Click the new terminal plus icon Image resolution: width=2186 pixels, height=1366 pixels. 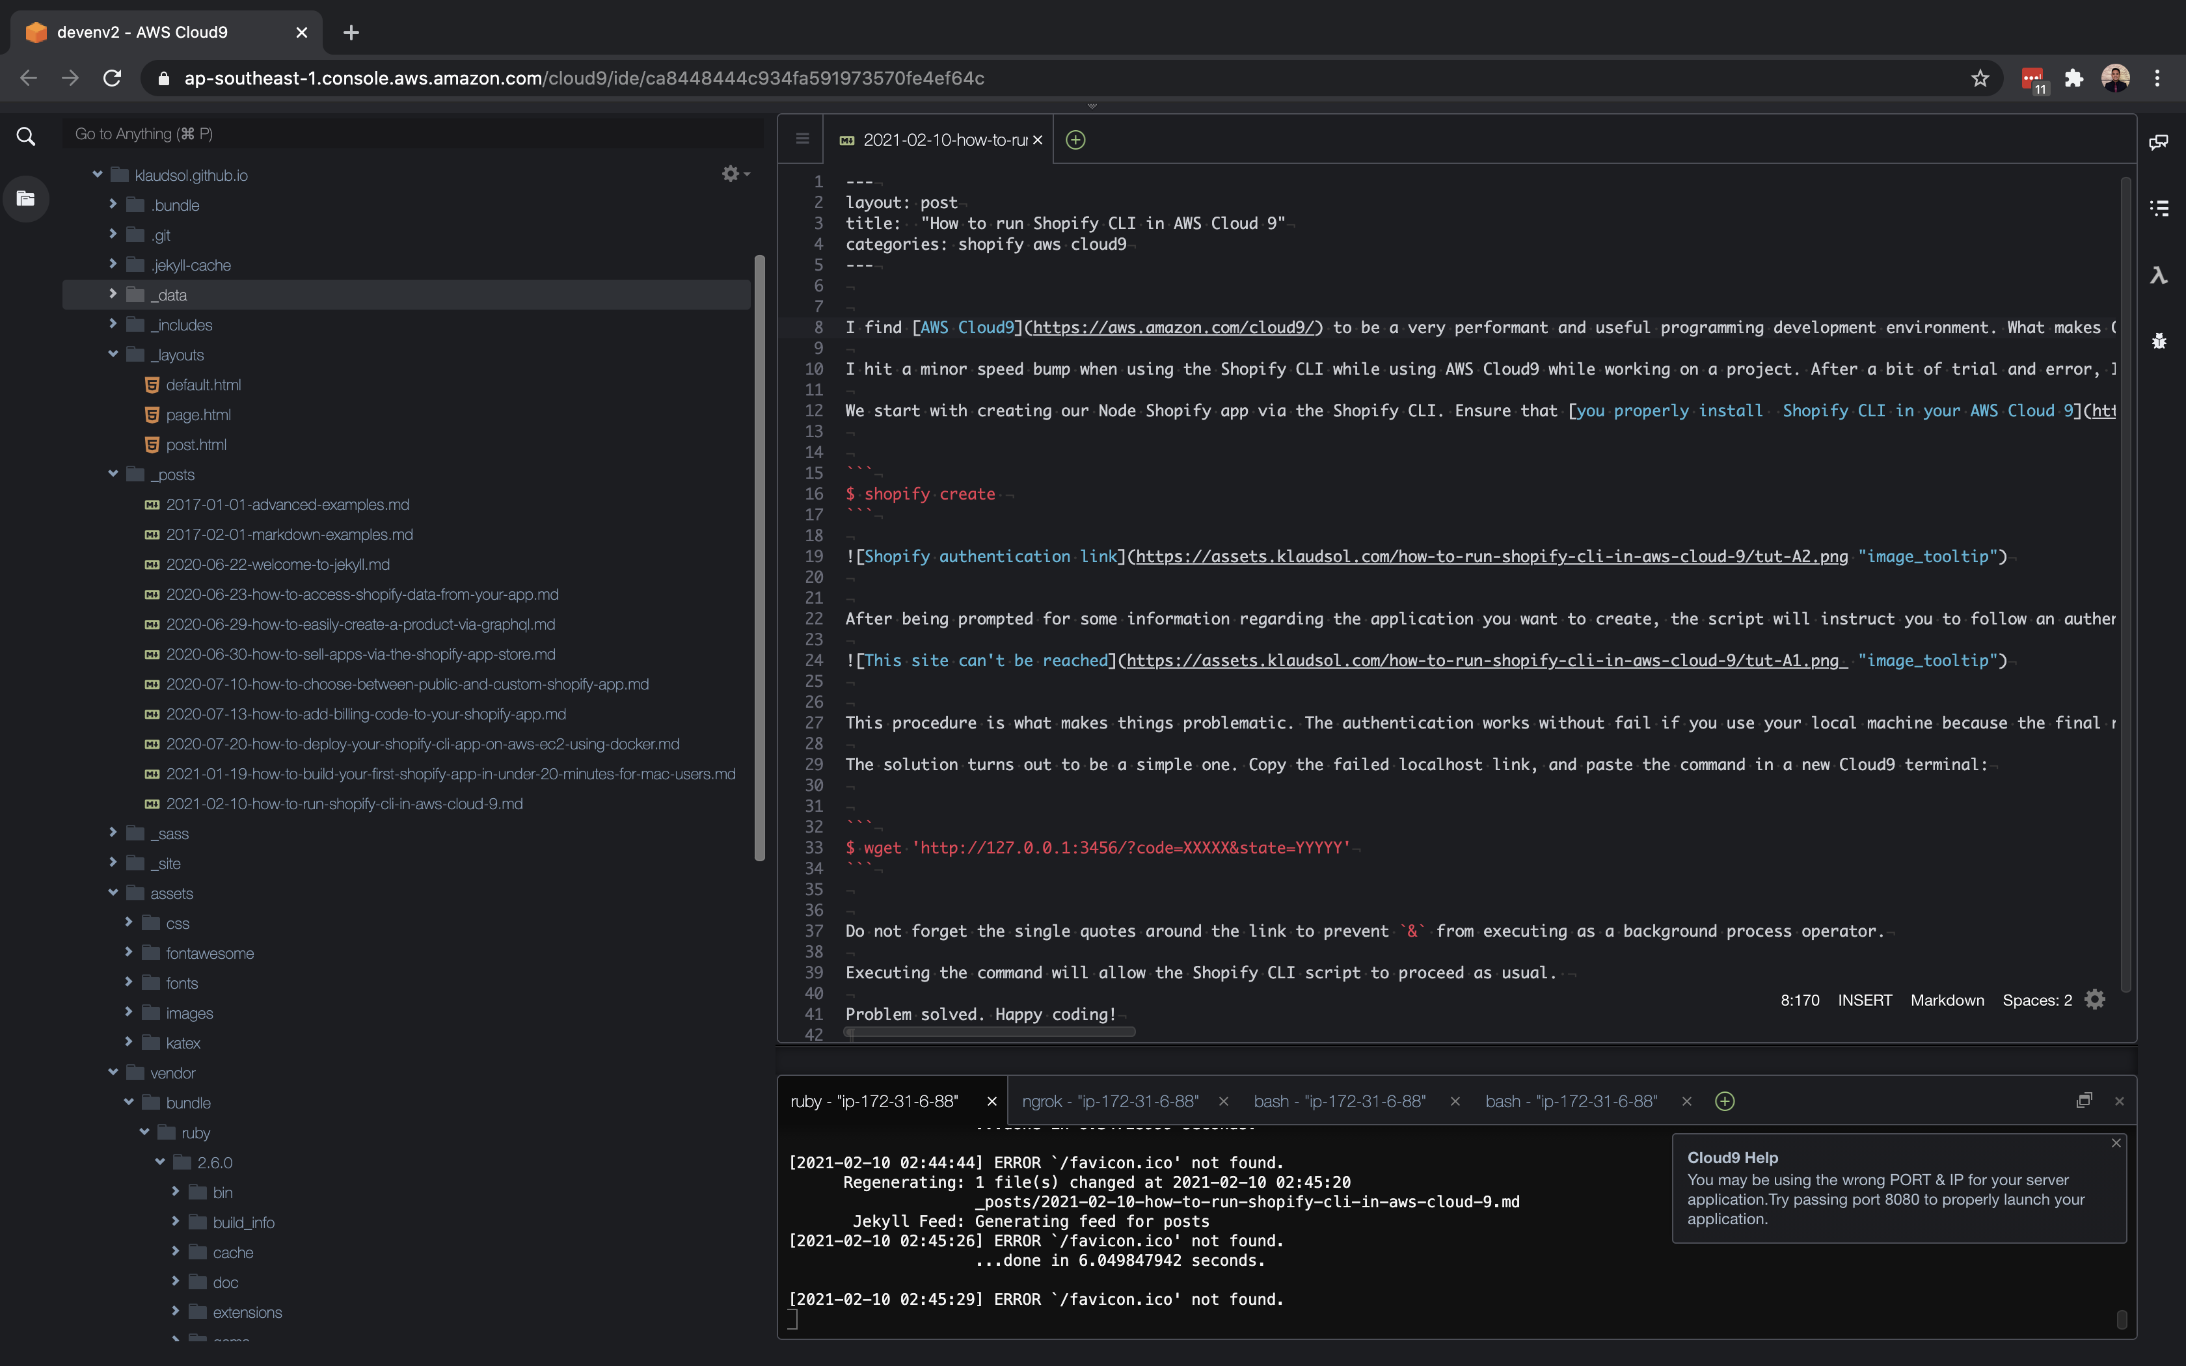[1725, 1101]
